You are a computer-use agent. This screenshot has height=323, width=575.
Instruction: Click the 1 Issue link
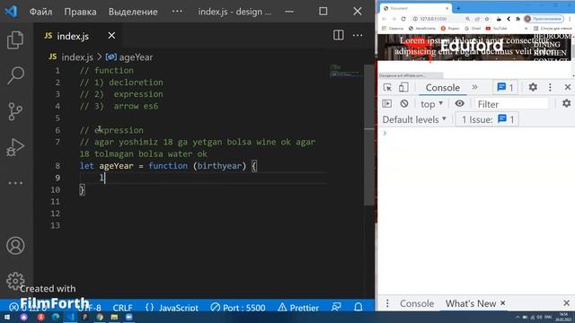487,119
